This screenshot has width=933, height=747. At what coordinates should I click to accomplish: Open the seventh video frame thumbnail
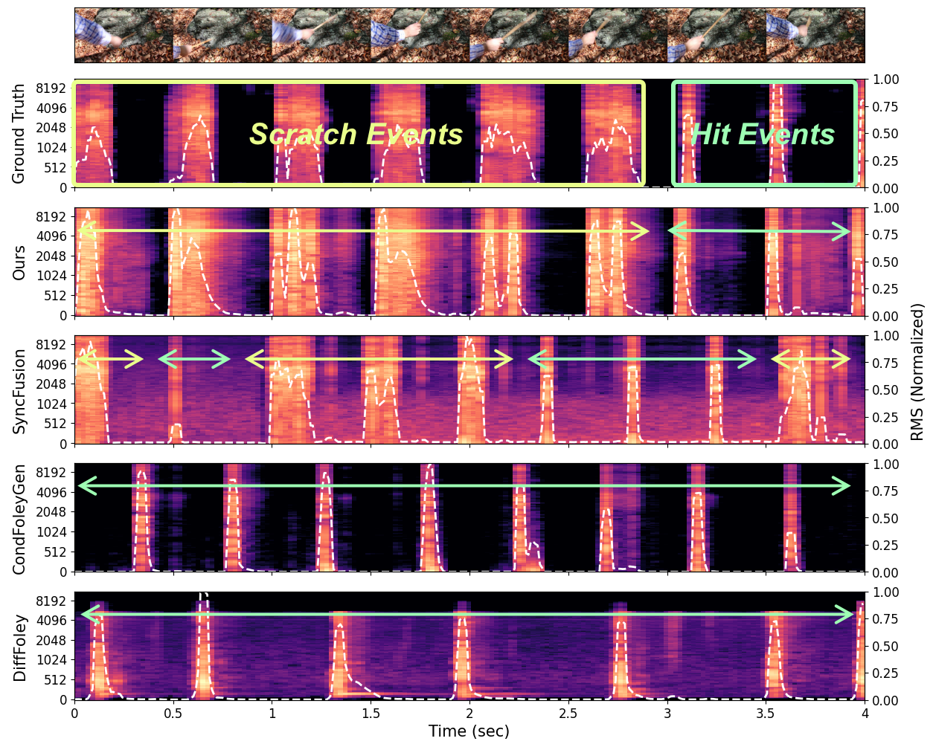click(x=716, y=35)
